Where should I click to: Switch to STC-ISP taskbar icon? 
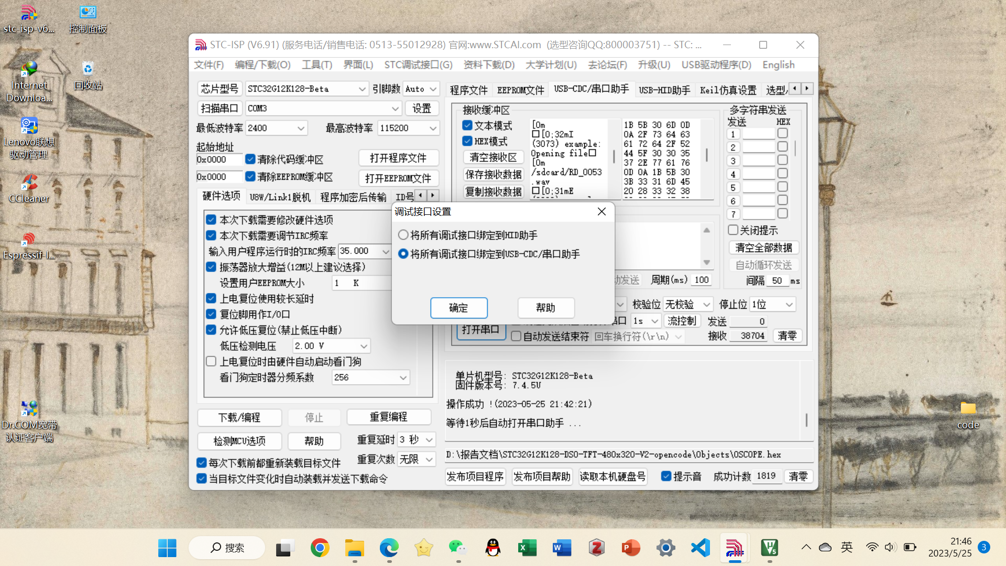tap(735, 548)
